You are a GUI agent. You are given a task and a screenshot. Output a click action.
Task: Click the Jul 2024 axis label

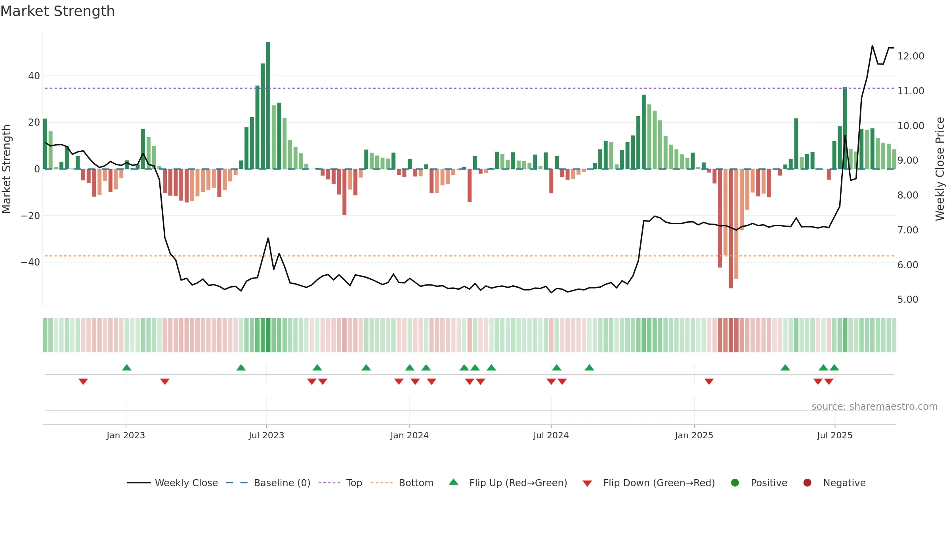pos(551,435)
